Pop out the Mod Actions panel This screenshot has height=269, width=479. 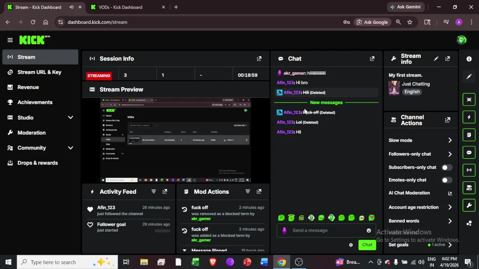coord(259,192)
